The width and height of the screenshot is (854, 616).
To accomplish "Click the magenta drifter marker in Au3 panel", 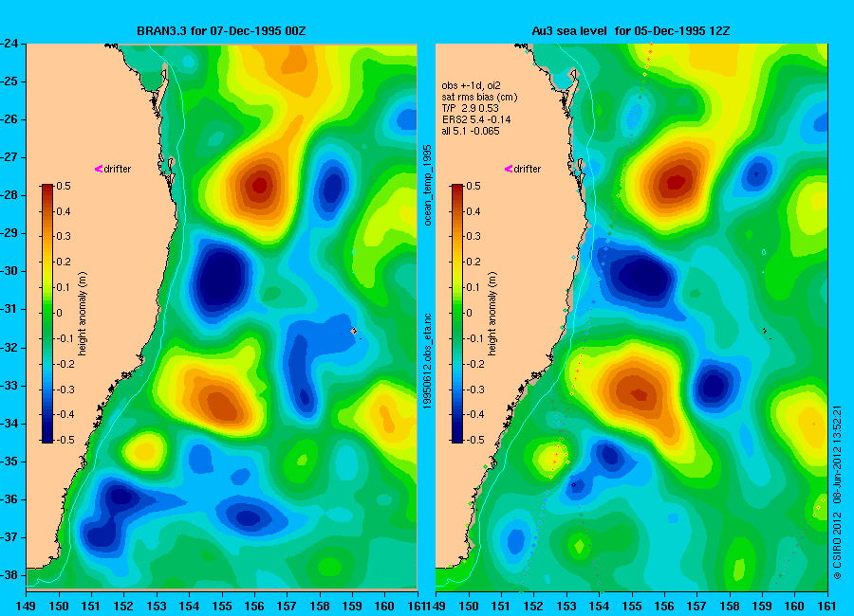I will 509,169.
